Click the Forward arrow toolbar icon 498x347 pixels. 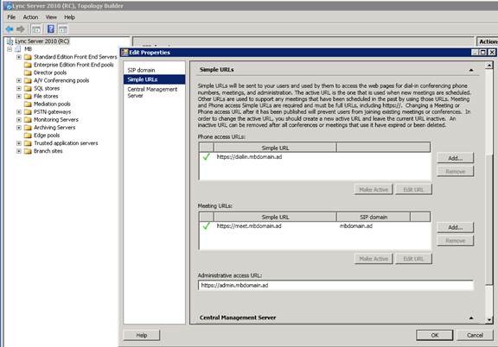[x=21, y=29]
